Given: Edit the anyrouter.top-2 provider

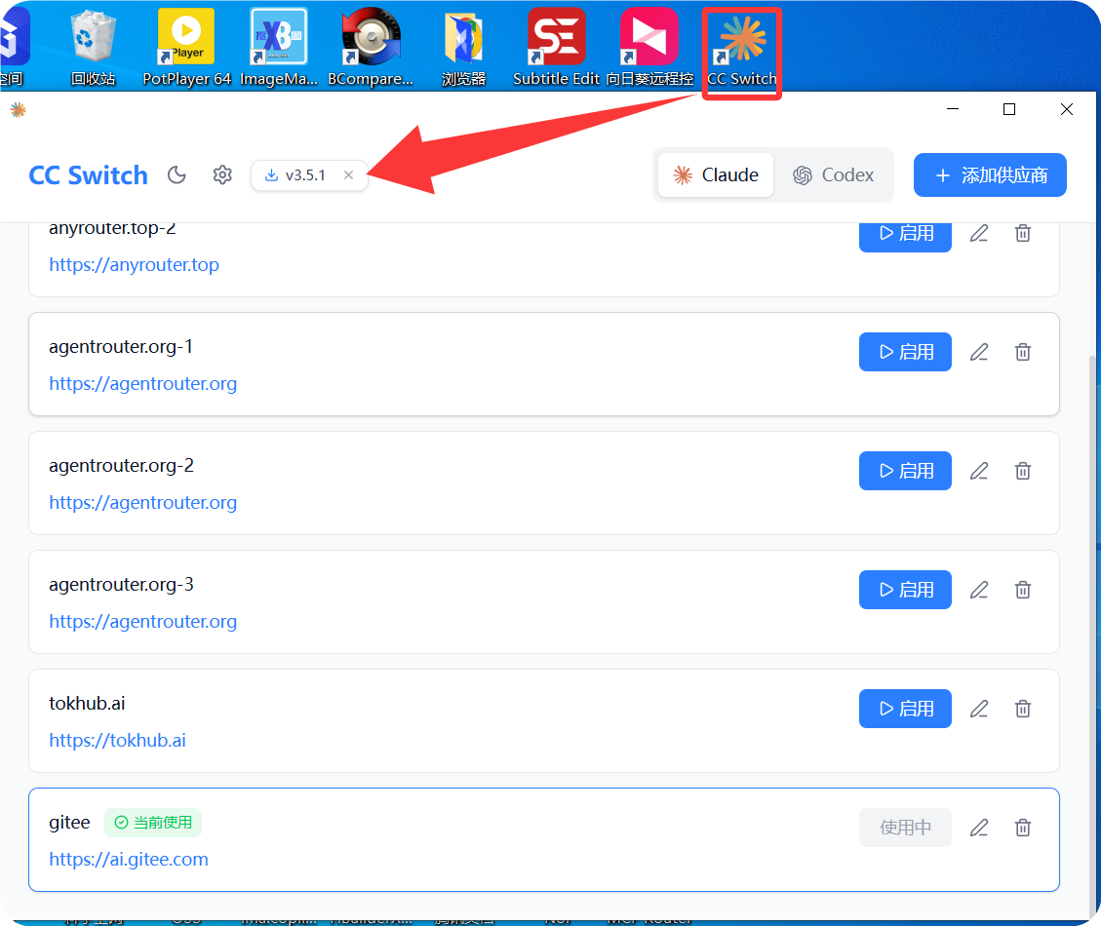Looking at the screenshot, I should click(x=979, y=233).
